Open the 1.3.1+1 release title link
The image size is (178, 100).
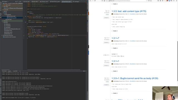115,61
